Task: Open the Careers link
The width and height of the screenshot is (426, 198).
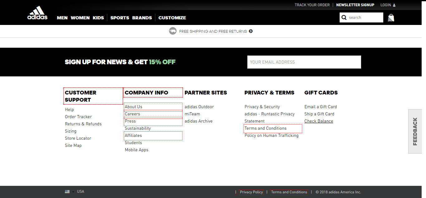Action: pos(132,114)
